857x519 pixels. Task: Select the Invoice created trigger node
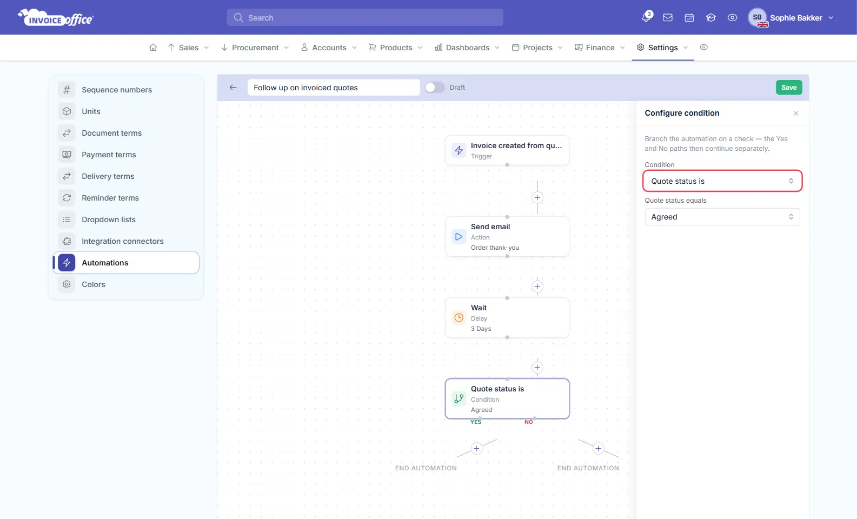coord(507,150)
